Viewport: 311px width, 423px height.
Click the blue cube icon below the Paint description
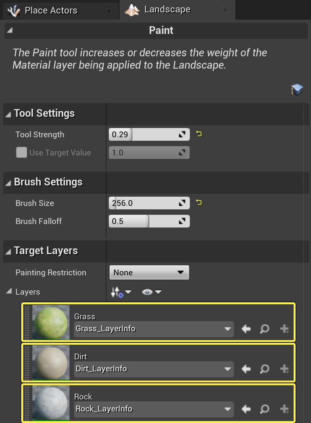pyautogui.click(x=297, y=89)
